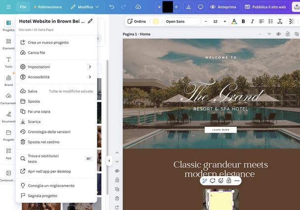
Task: Click the cloud save status icon
Action: click(x=138, y=7)
